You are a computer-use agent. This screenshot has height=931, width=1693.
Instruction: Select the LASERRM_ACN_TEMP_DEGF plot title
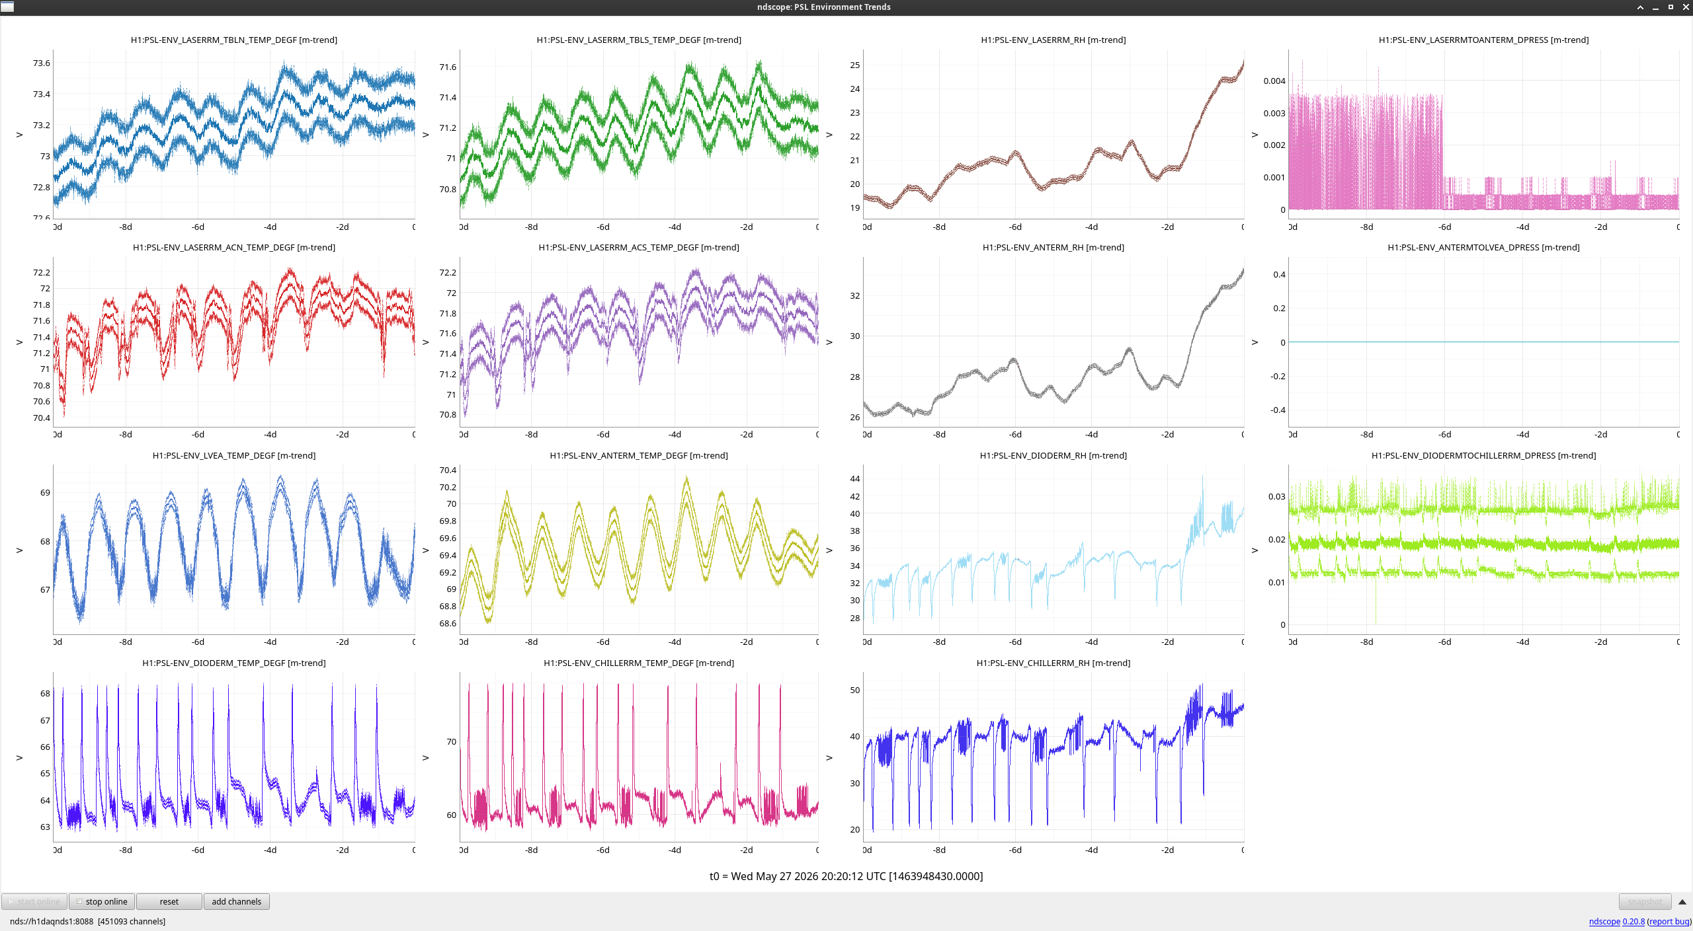point(234,247)
